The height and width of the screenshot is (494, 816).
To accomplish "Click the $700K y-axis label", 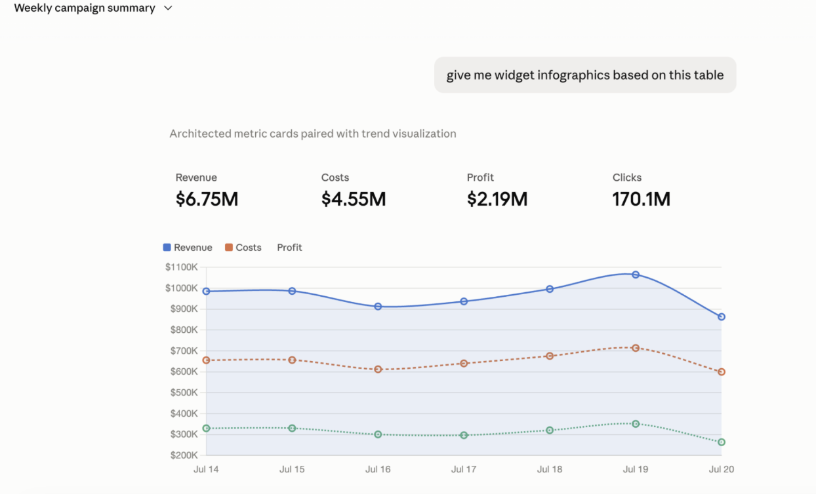I will (x=184, y=351).
